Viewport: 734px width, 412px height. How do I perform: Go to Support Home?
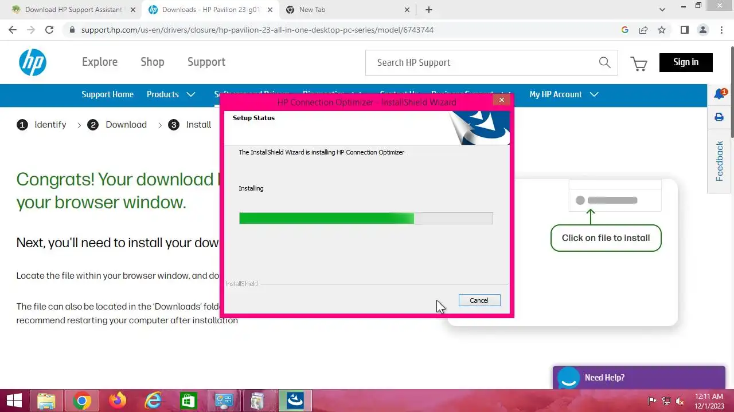pos(107,94)
